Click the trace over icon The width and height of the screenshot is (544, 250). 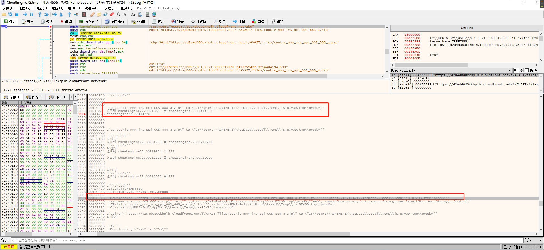point(61,14)
